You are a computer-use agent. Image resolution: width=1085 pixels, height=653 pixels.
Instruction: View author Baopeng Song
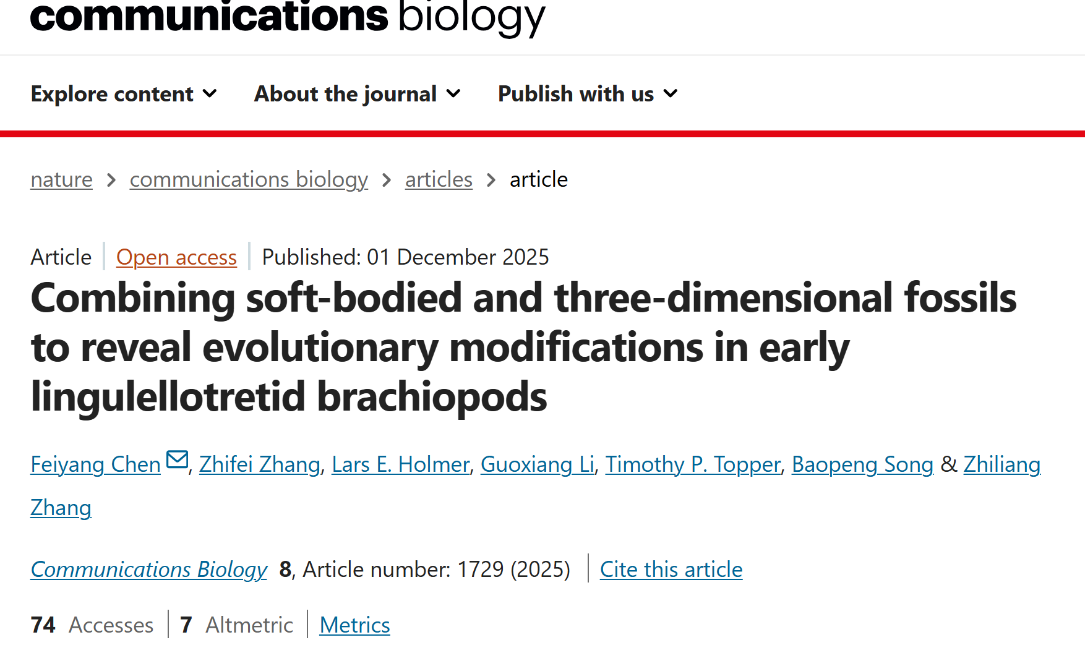pos(862,464)
